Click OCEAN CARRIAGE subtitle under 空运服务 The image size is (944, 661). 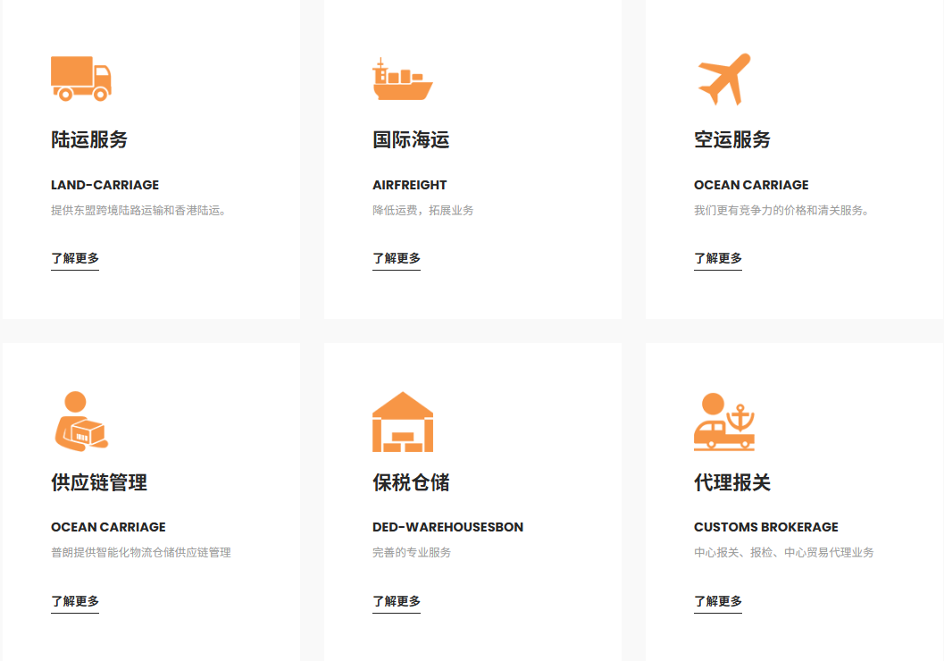(751, 185)
